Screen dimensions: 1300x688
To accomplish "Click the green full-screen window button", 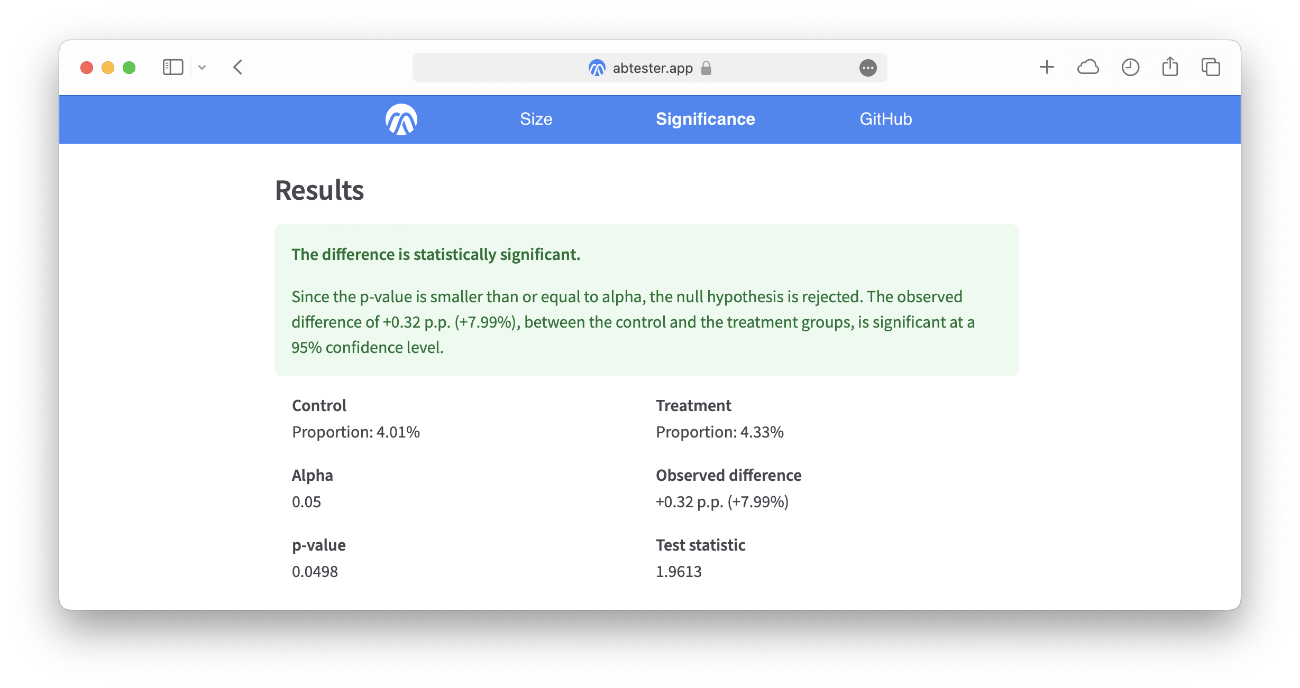I will [129, 68].
